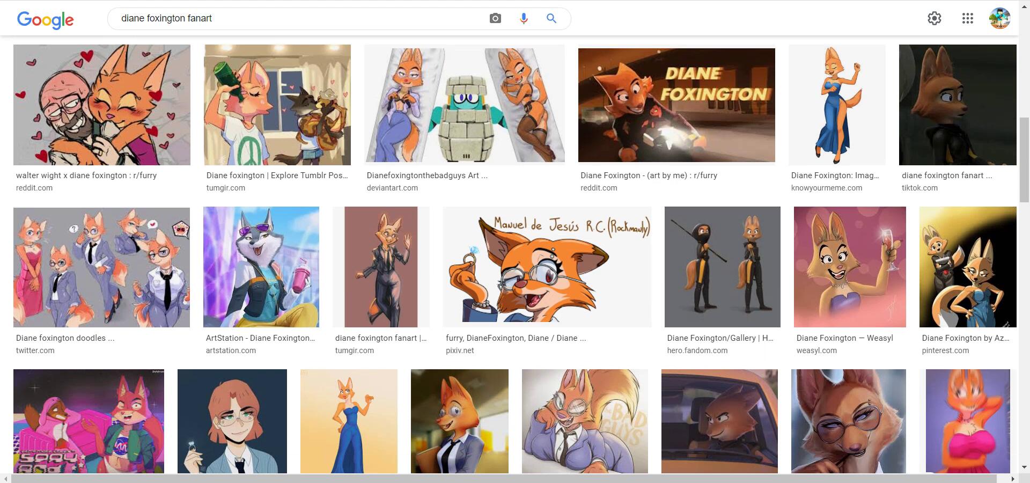The width and height of the screenshot is (1030, 483).
Task: Search by image using camera icon
Action: coord(495,18)
